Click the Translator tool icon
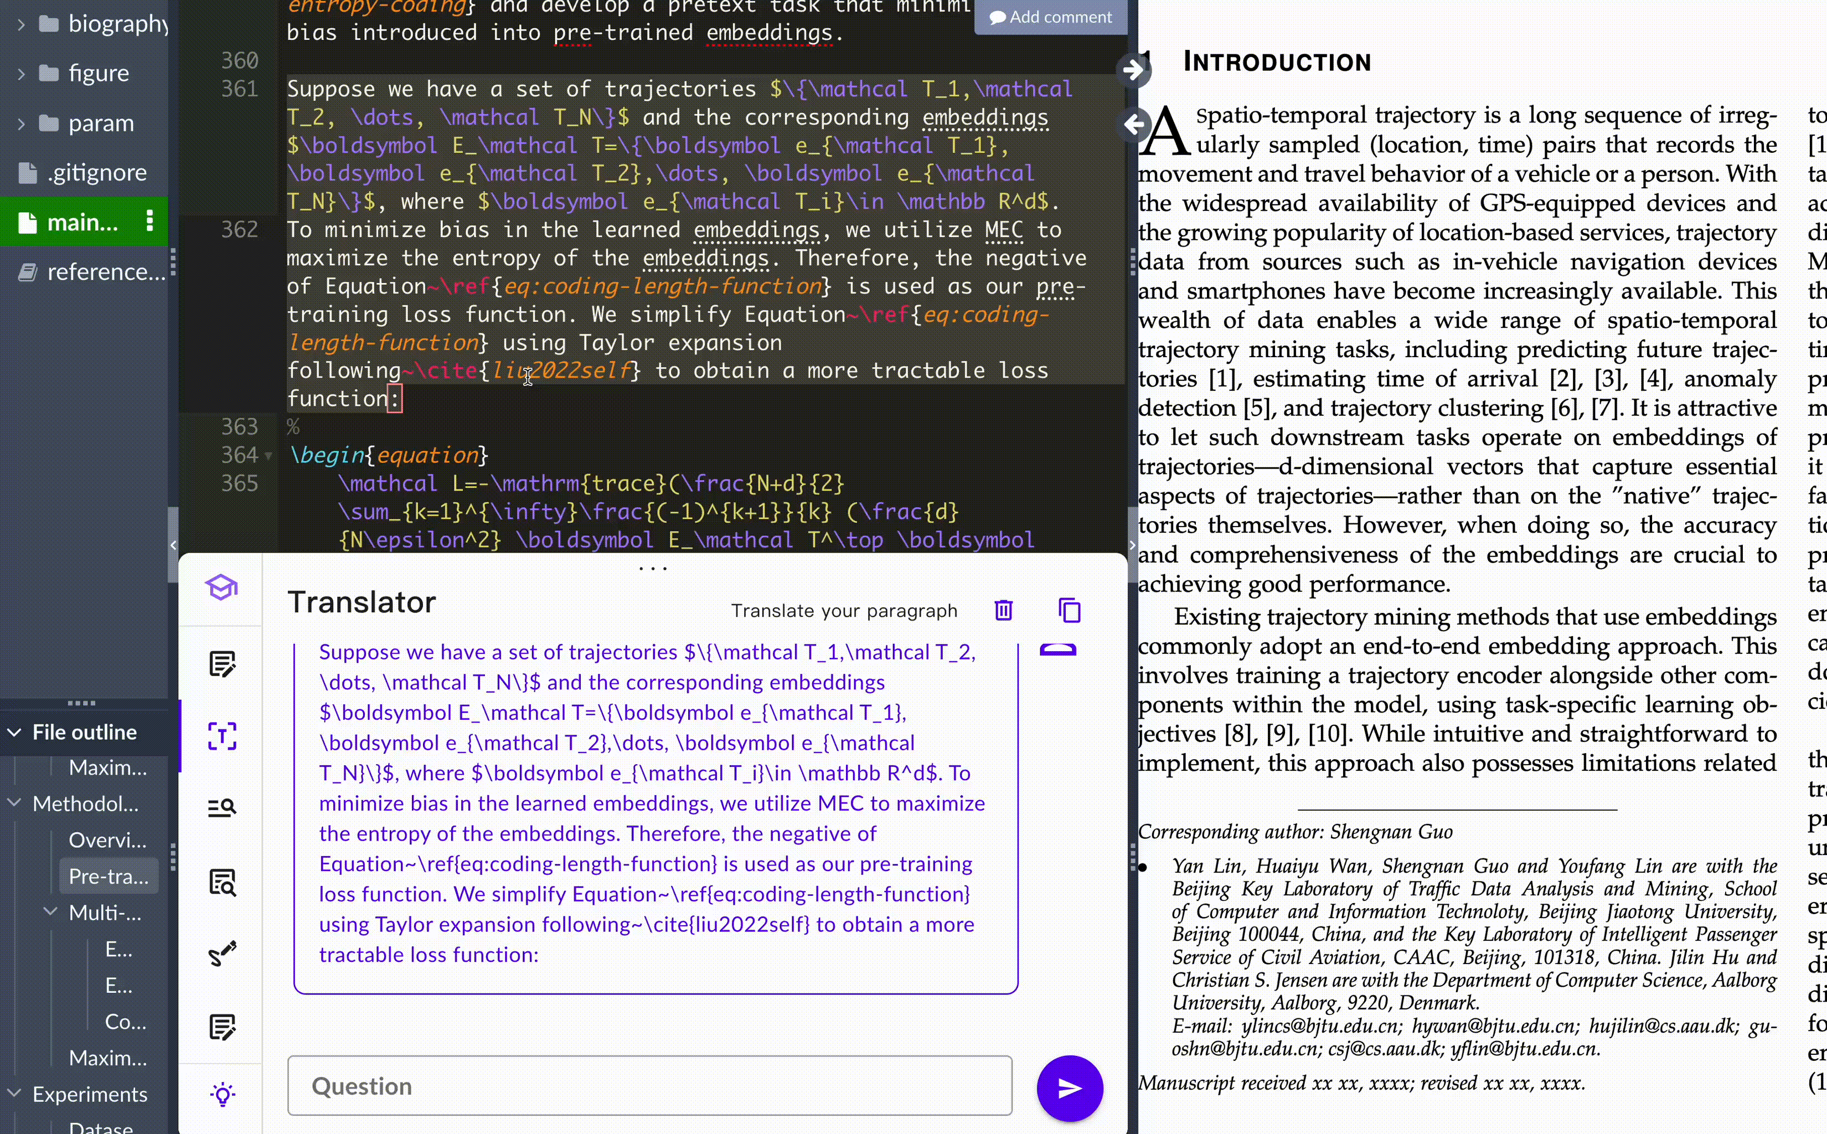The height and width of the screenshot is (1134, 1827). pyautogui.click(x=222, y=736)
